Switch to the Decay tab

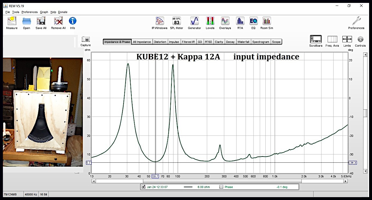coord(230,42)
